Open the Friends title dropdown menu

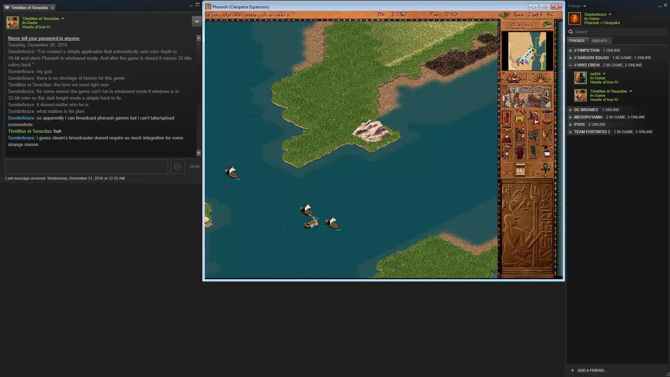(x=584, y=6)
